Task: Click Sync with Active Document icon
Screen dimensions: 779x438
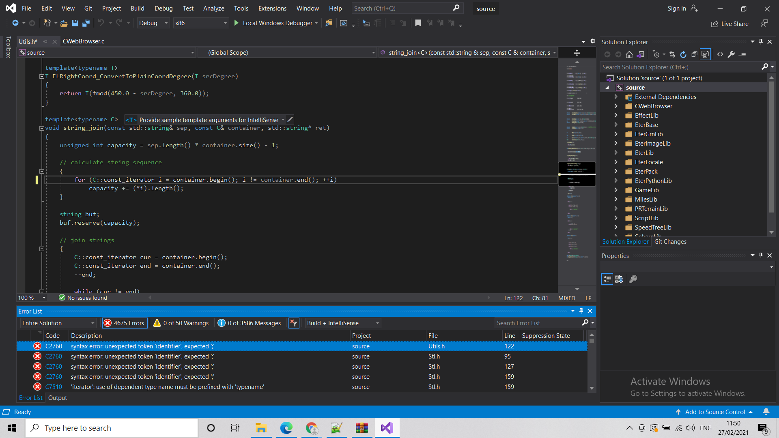Action: click(x=672, y=54)
